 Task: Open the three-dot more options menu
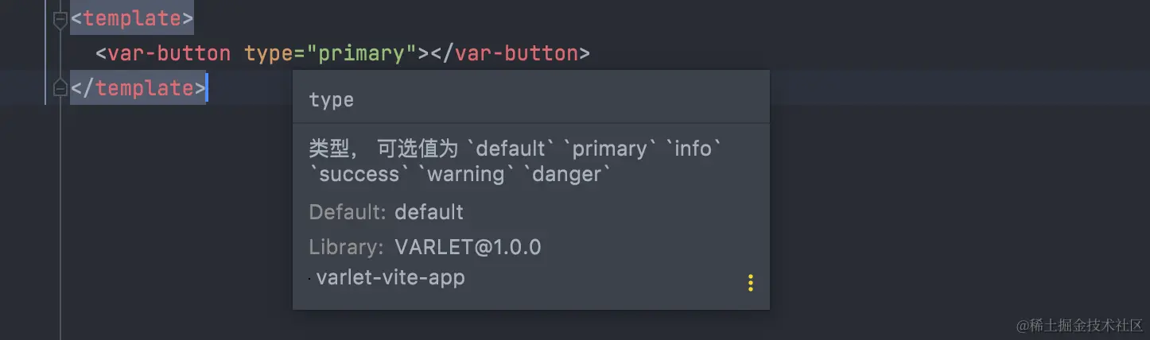click(750, 284)
